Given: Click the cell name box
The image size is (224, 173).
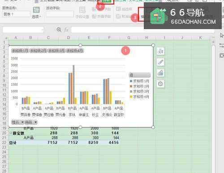Looking at the screenshot, I should pos(23,30).
